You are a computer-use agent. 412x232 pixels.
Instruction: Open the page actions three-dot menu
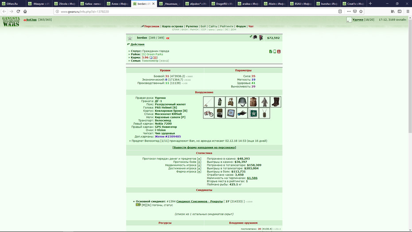[x=349, y=11]
